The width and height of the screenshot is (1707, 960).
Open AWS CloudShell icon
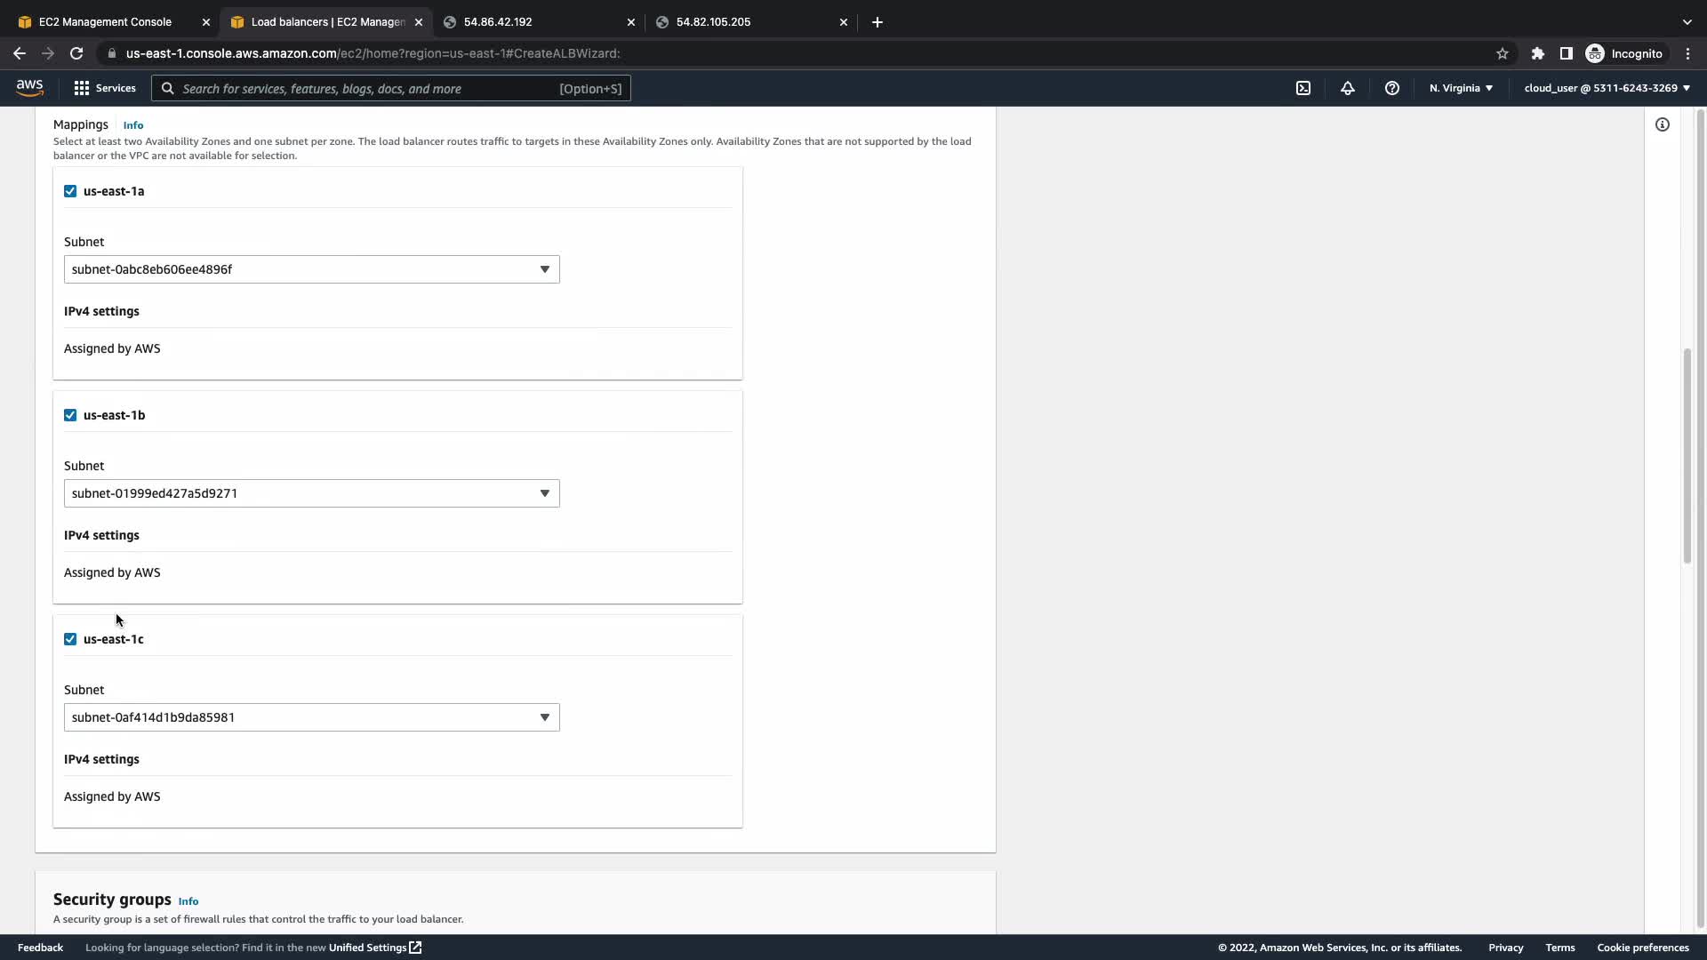[1303, 88]
